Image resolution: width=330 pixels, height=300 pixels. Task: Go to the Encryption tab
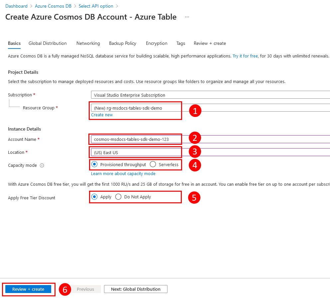(157, 43)
